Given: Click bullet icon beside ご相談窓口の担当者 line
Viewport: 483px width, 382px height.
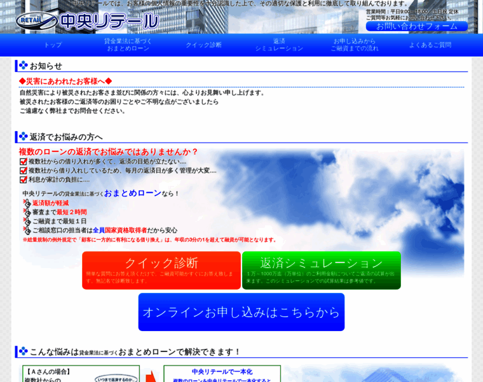Looking at the screenshot, I should point(27,230).
